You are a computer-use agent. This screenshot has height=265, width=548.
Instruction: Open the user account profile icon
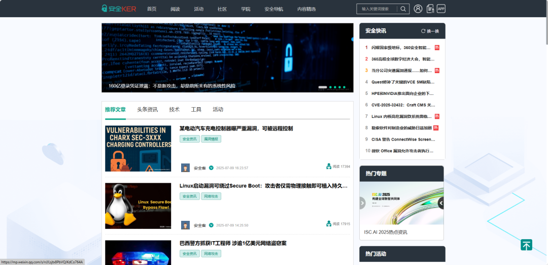coord(418,9)
